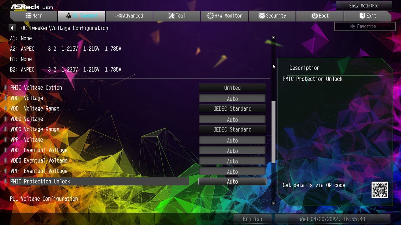This screenshot has width=401, height=225.
Task: Click the B1: None slot row
Action: click(x=21, y=59)
